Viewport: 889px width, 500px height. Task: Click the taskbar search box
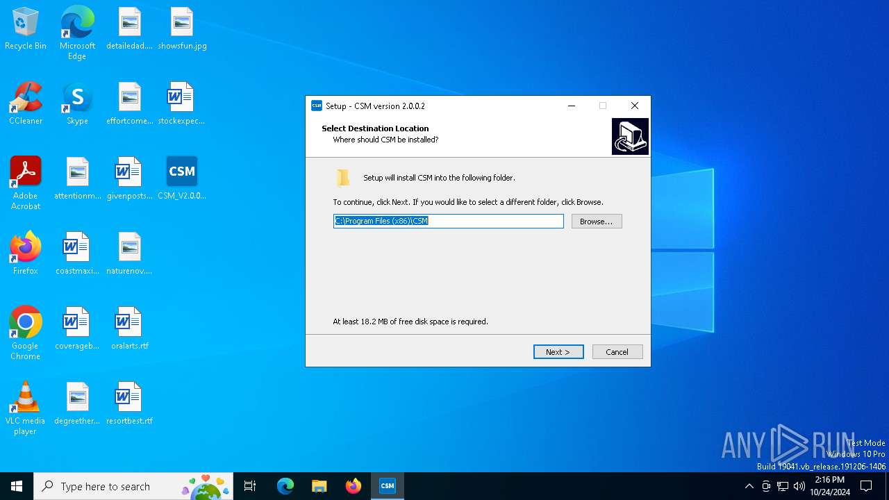133,486
